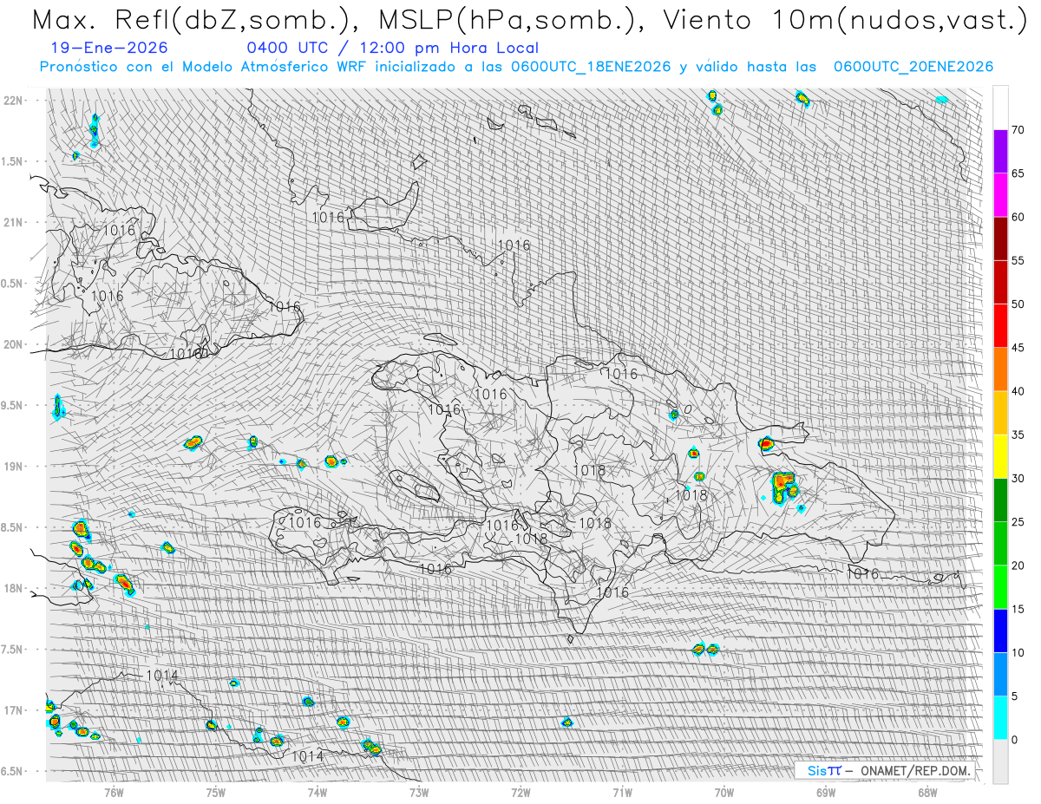Select the orange 40–45 dBZ colorbar segment
Image resolution: width=1041 pixels, height=804 pixels.
1000,369
